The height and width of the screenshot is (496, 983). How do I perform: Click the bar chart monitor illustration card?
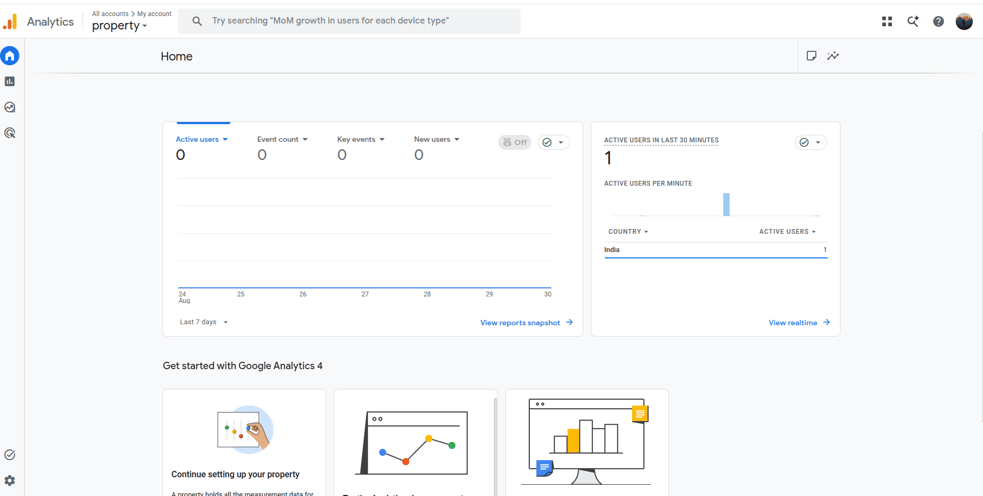[x=587, y=442]
